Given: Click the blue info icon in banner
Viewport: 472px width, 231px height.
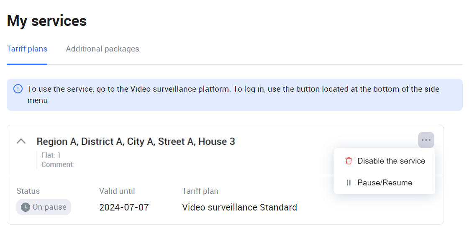Looking at the screenshot, I should (18, 89).
